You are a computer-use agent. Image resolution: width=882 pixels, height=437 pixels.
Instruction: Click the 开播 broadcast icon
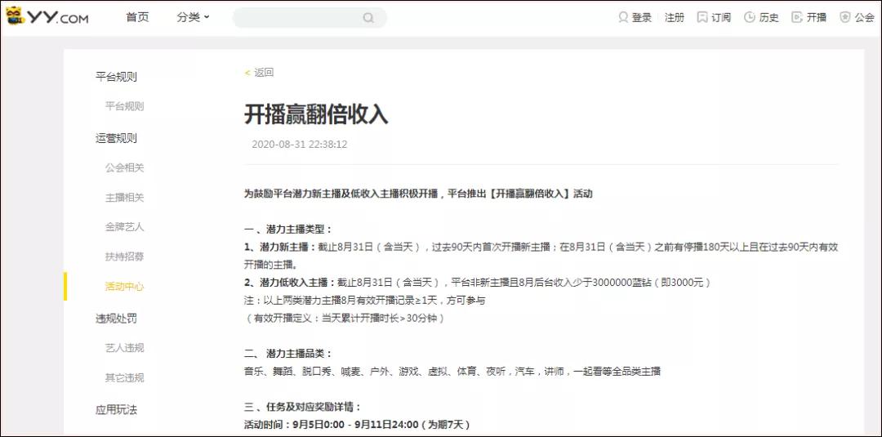point(796,17)
